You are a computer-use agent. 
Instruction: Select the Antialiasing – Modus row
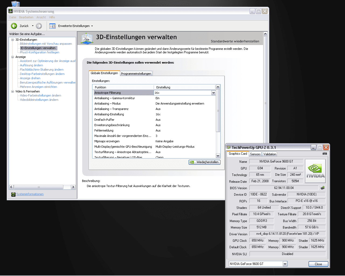click(x=155, y=103)
